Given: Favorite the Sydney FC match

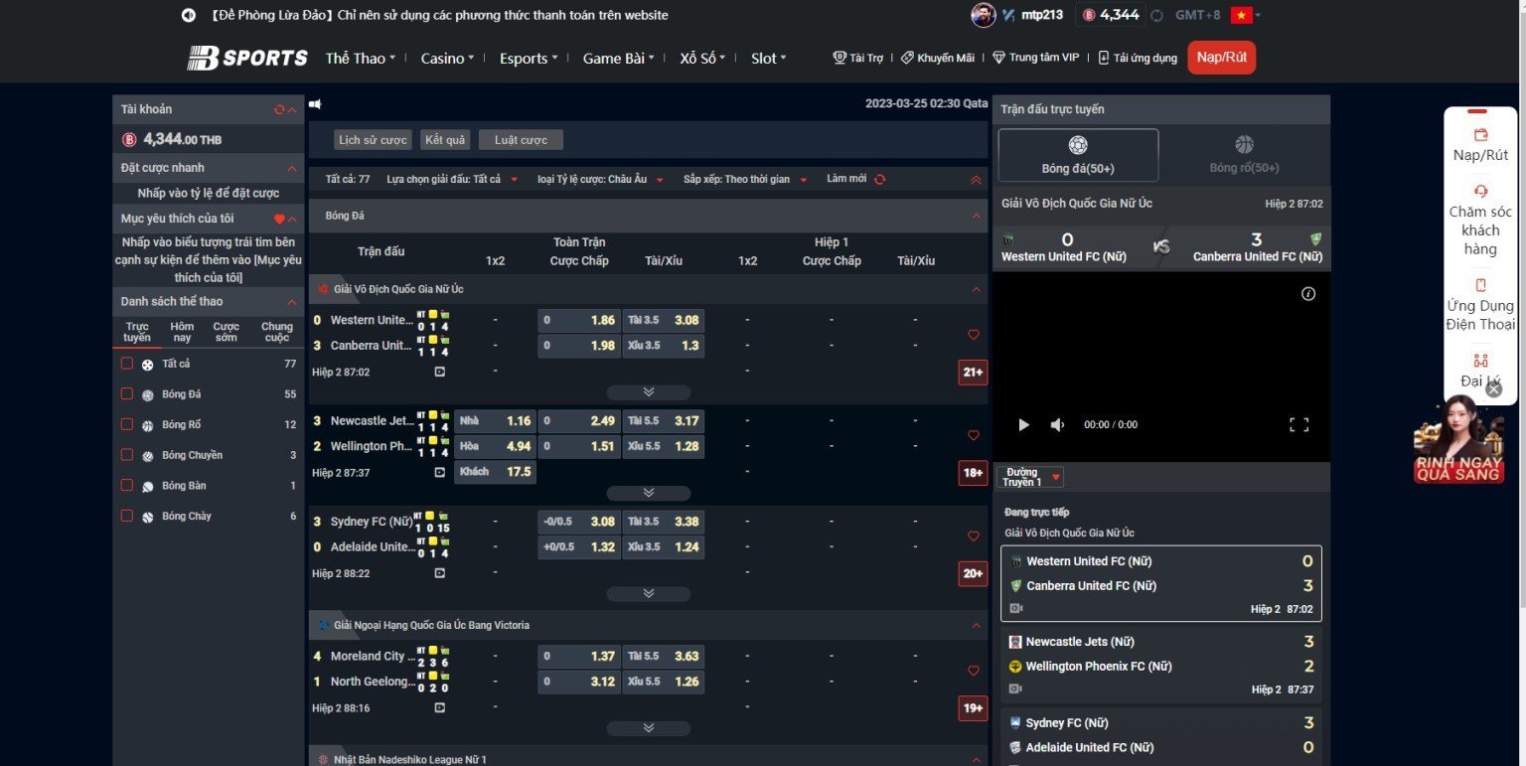Looking at the screenshot, I should coord(974,536).
